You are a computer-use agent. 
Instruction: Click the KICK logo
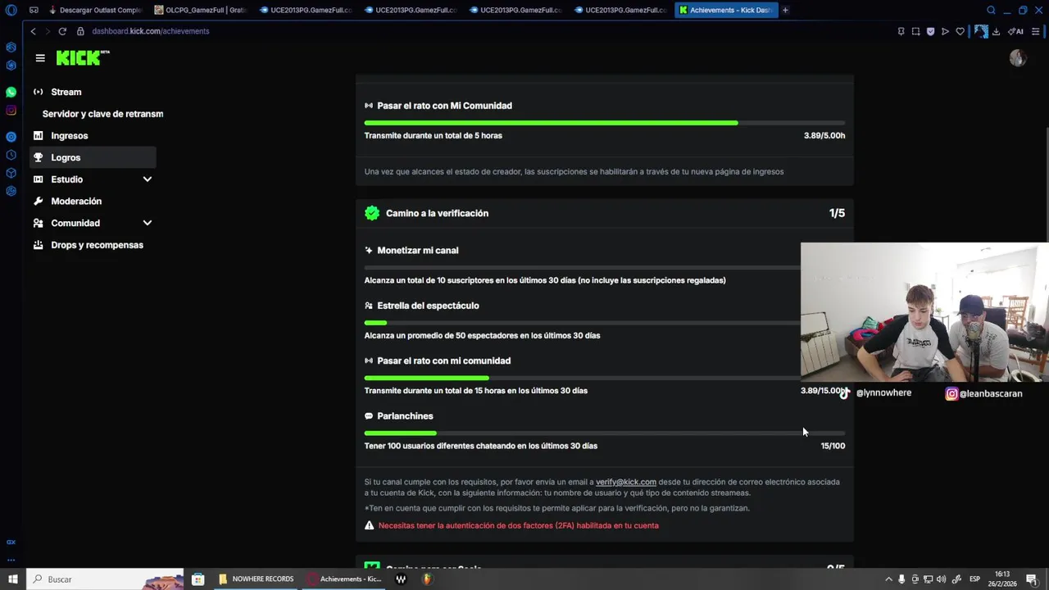click(82, 57)
